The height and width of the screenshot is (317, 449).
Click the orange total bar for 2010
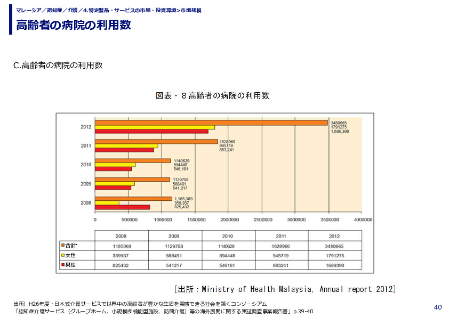[133, 161]
